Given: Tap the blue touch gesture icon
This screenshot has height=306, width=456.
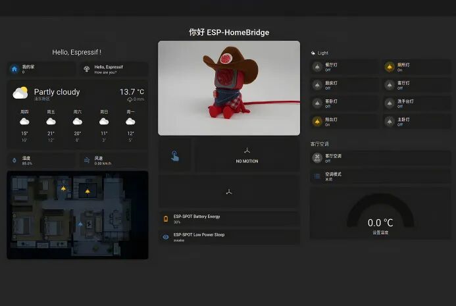Looking at the screenshot, I should click(x=175, y=155).
